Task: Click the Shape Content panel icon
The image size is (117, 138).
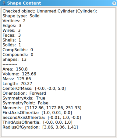Action: coord(4,3)
